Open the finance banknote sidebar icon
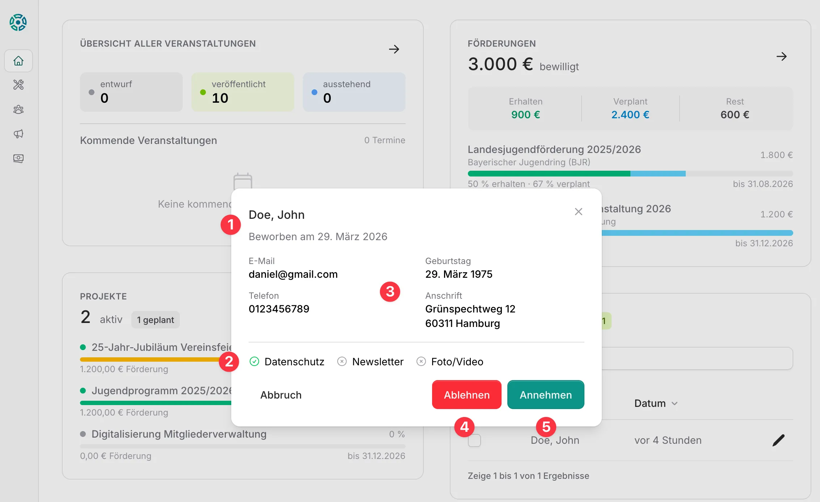This screenshot has height=502, width=820. coord(18,158)
